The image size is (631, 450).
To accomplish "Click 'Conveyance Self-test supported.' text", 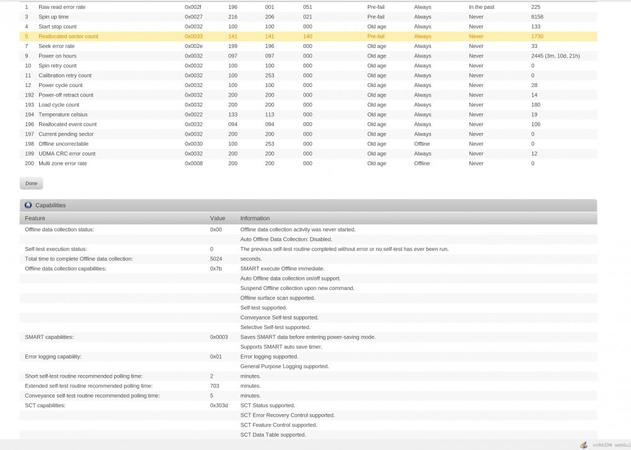I will [x=280, y=318].
